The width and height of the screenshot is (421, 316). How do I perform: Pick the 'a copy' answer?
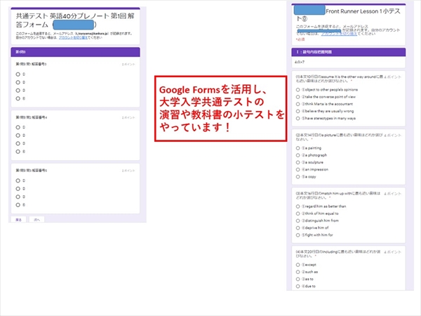[298, 177]
